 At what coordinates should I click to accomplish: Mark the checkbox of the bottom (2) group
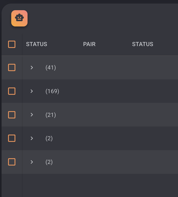[x=12, y=162]
